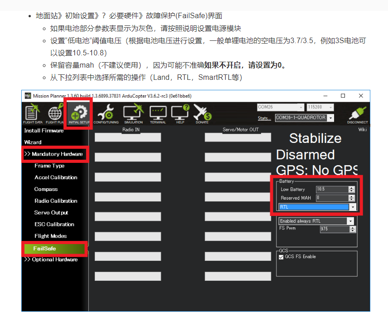The height and width of the screenshot is (328, 388).
Task: Open the Enabled always RTL dropdown
Action: point(316,221)
